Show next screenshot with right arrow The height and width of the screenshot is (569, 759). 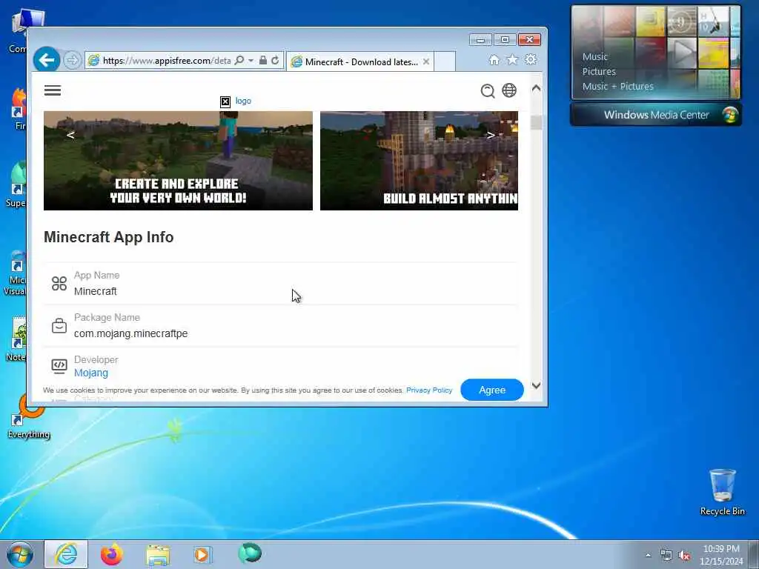(x=491, y=135)
